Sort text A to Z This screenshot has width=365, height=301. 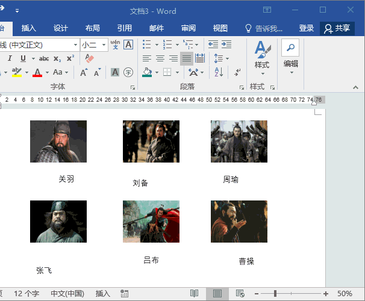[219, 72]
